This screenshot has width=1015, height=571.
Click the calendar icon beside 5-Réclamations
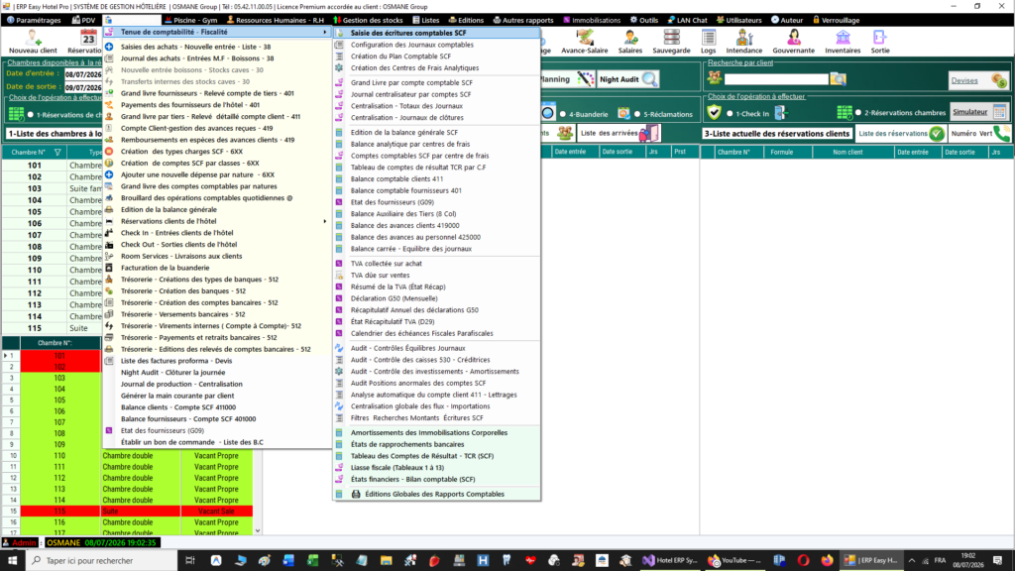(x=623, y=113)
